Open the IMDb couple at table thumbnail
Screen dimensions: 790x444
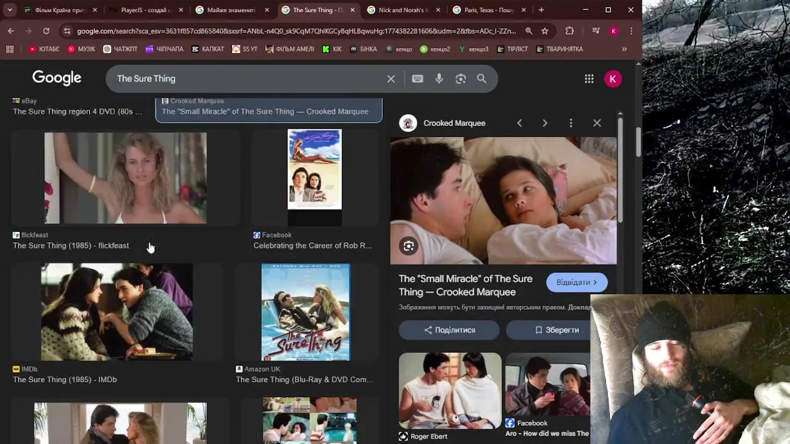[x=117, y=312]
